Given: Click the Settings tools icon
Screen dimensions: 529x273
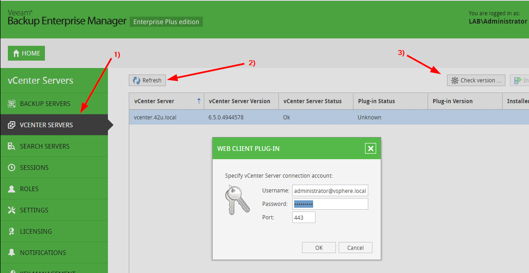Looking at the screenshot, I should point(12,210).
